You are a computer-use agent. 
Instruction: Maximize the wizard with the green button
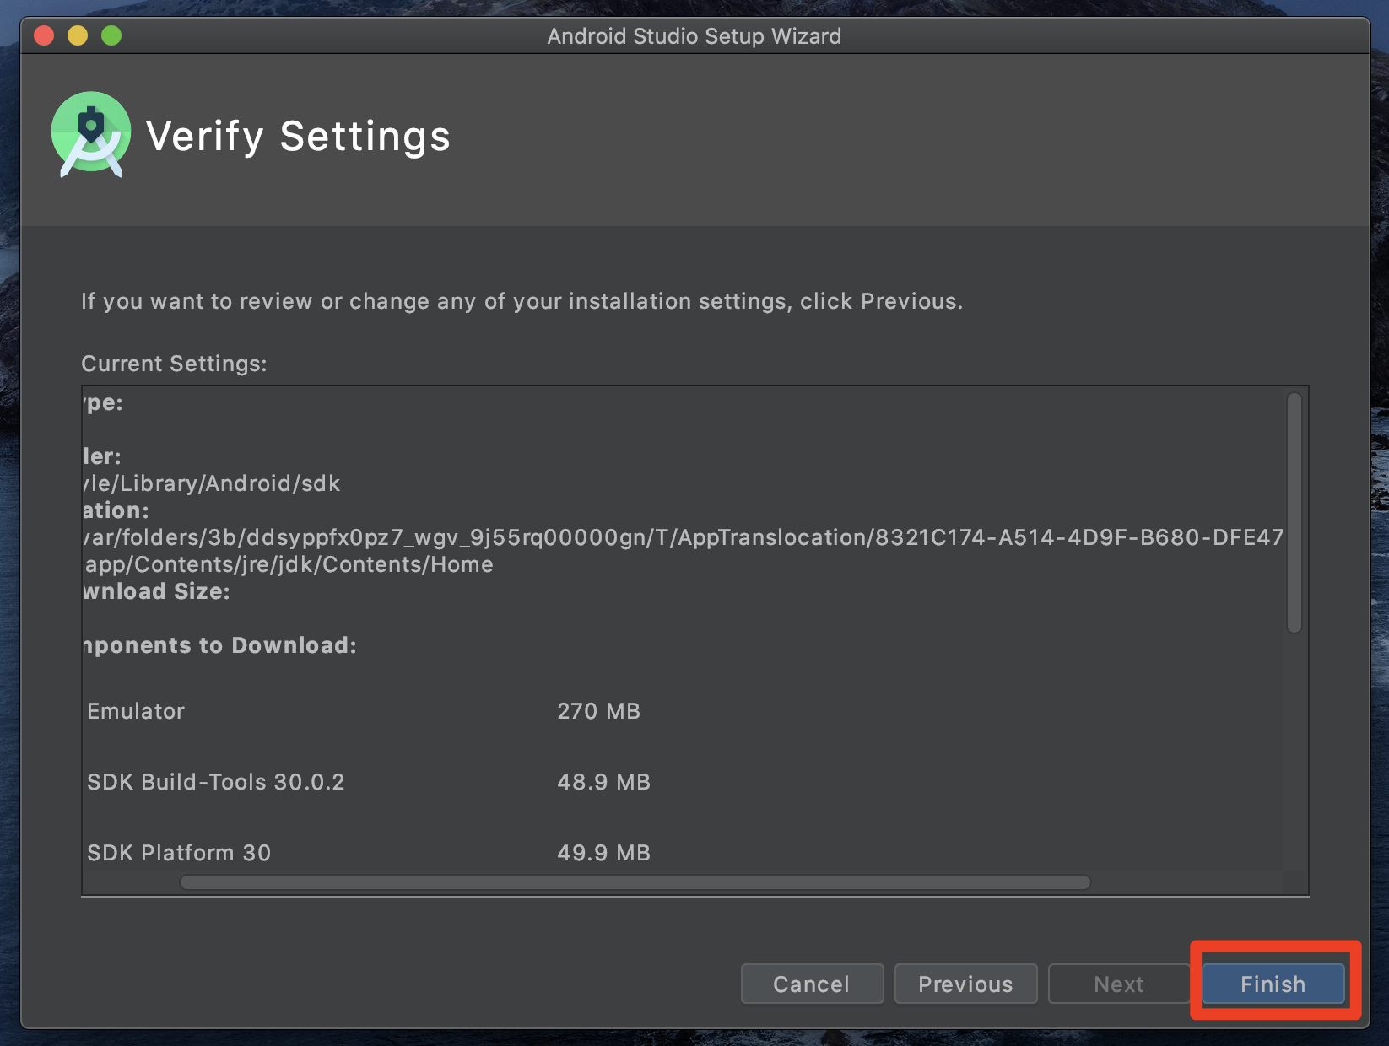(111, 35)
